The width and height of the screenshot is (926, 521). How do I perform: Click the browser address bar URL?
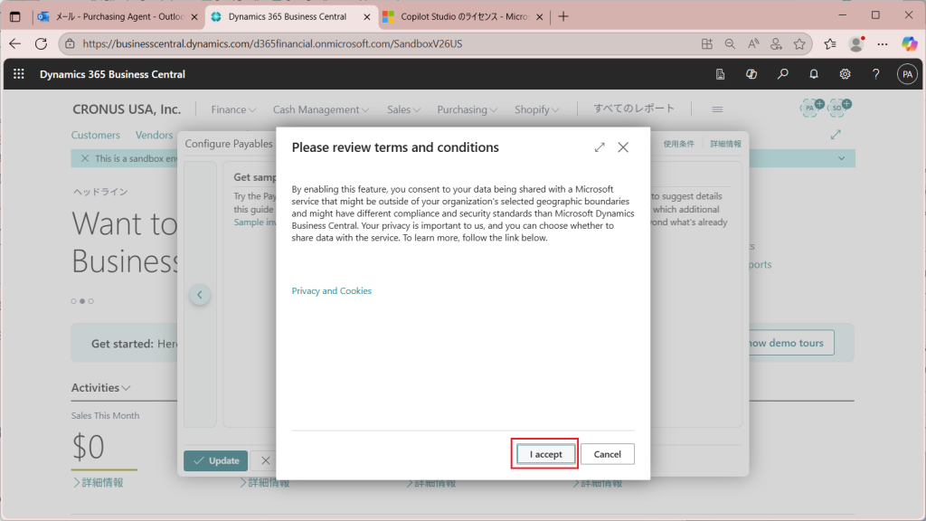272,43
